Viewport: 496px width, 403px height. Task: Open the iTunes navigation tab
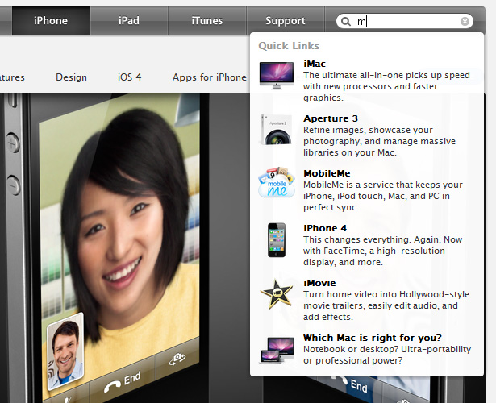(x=207, y=21)
